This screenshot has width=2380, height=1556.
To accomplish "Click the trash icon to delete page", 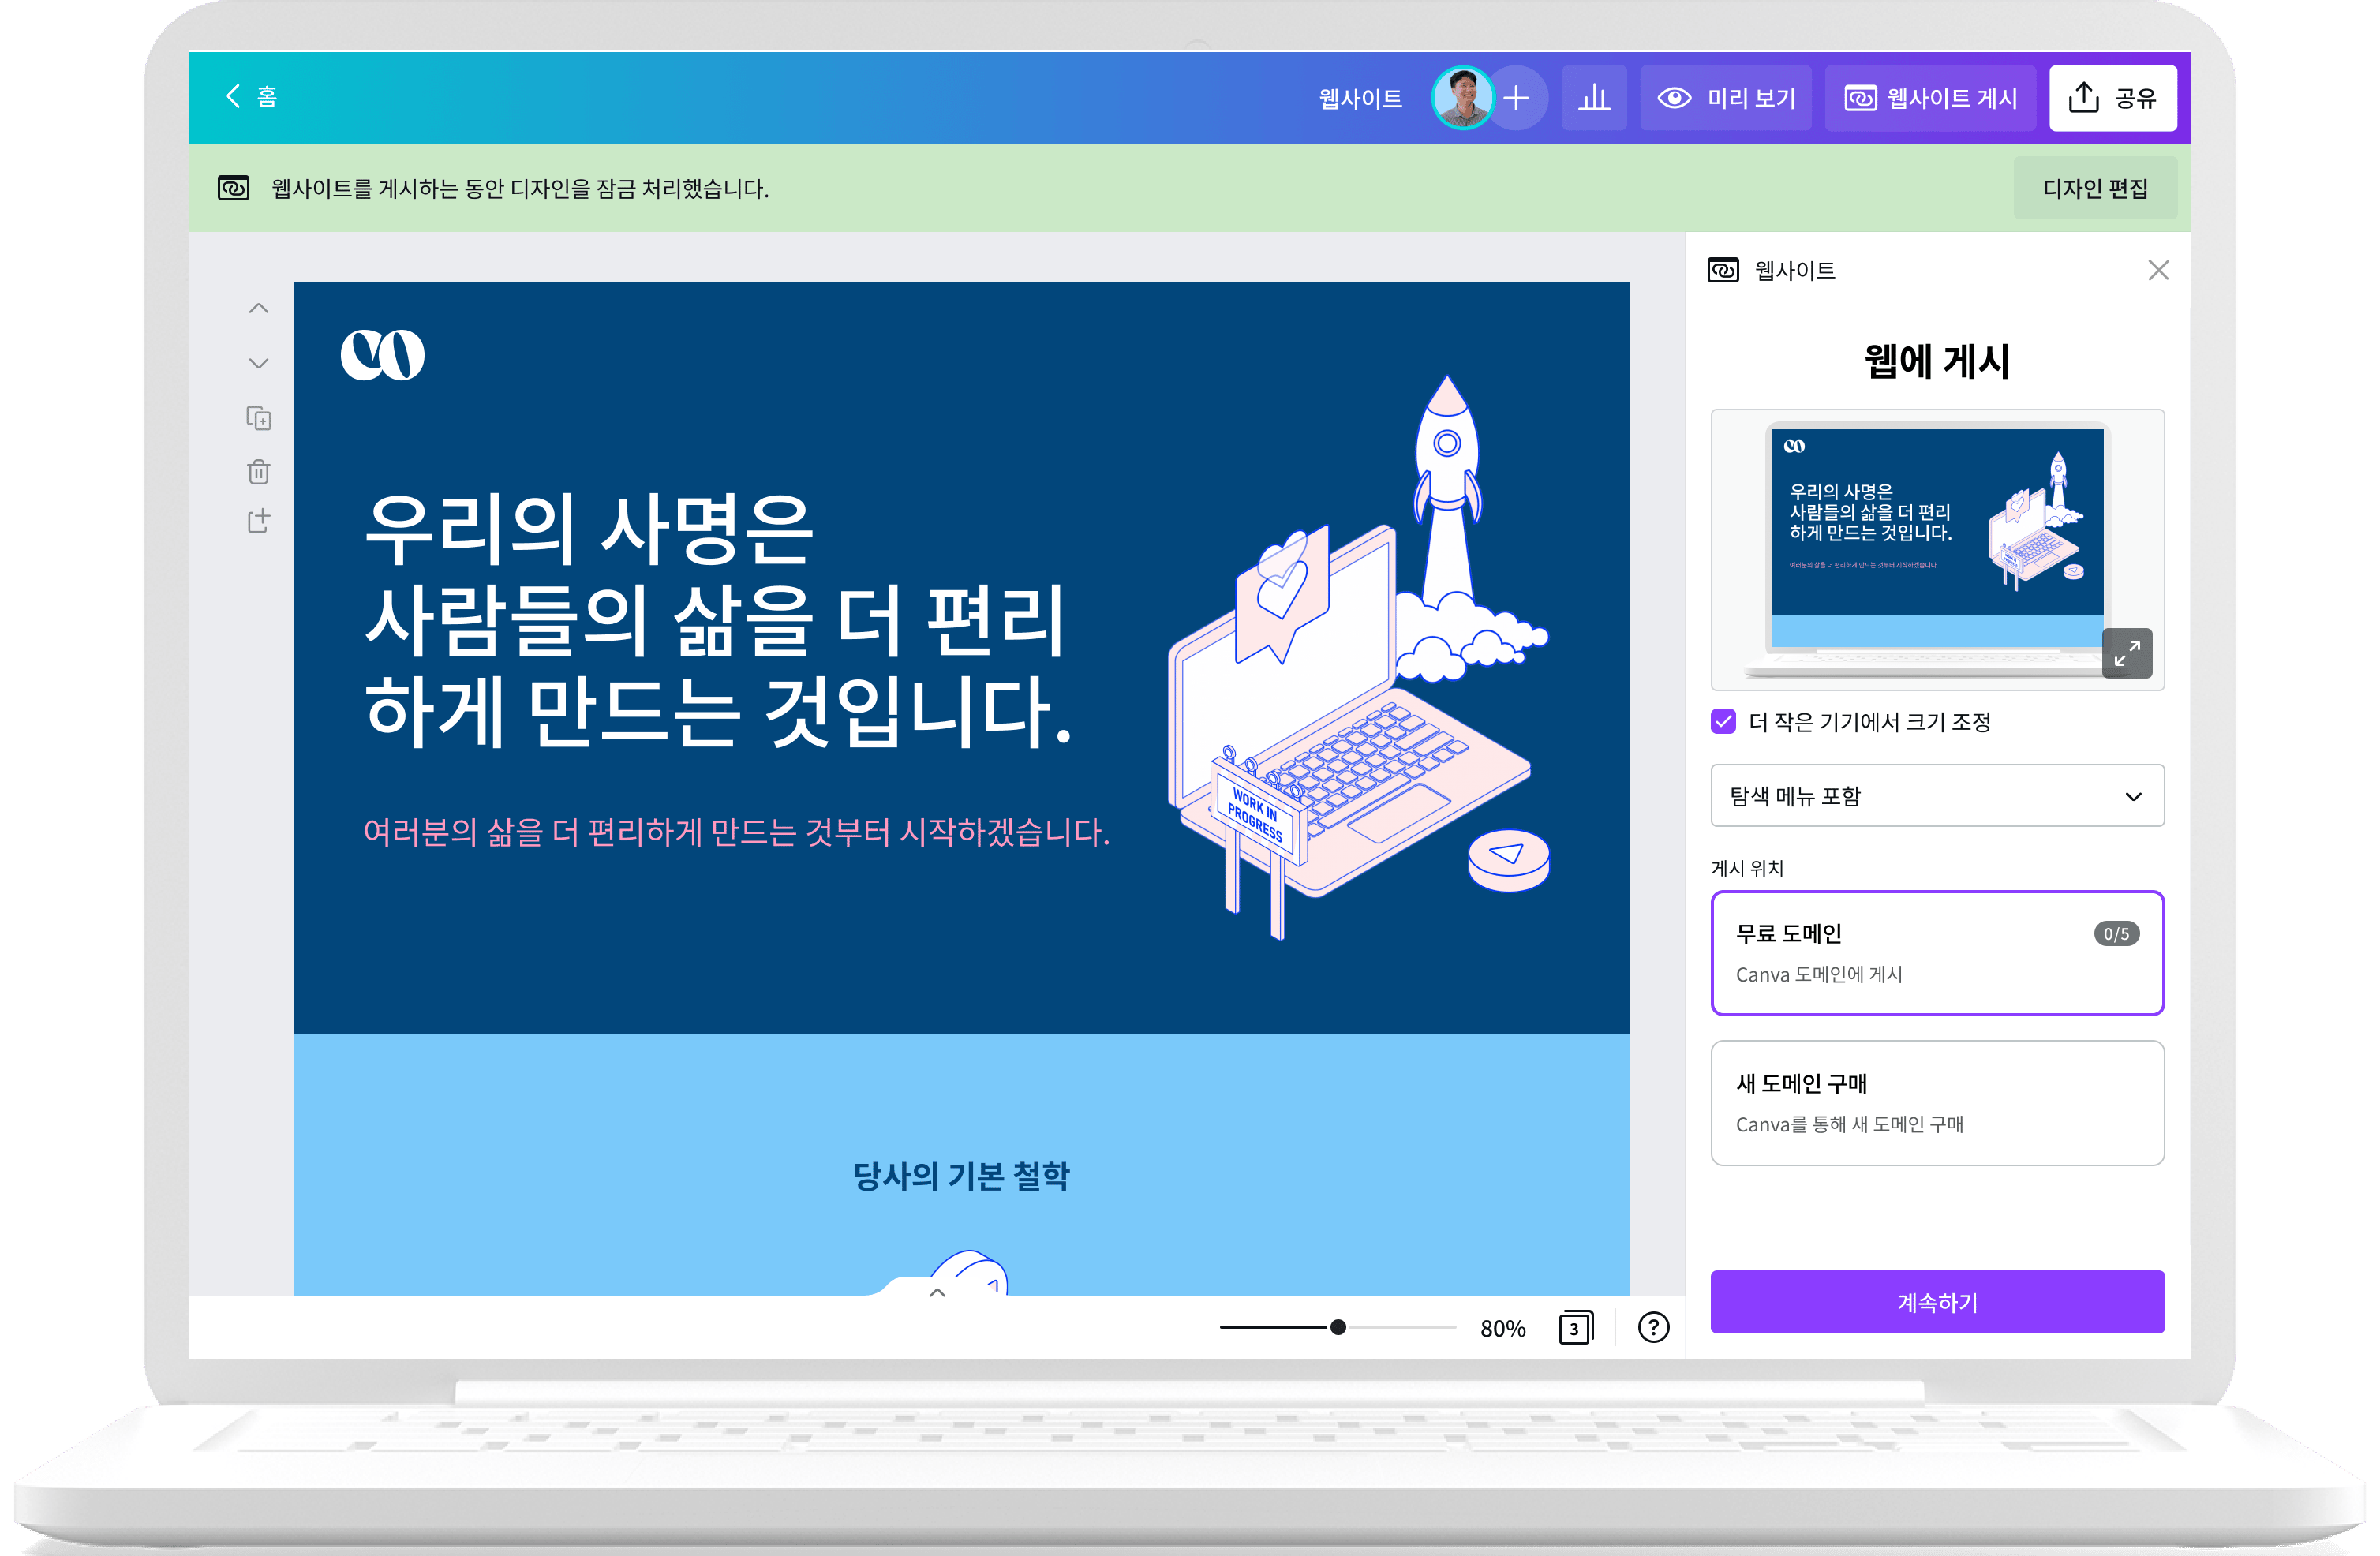I will [x=259, y=471].
